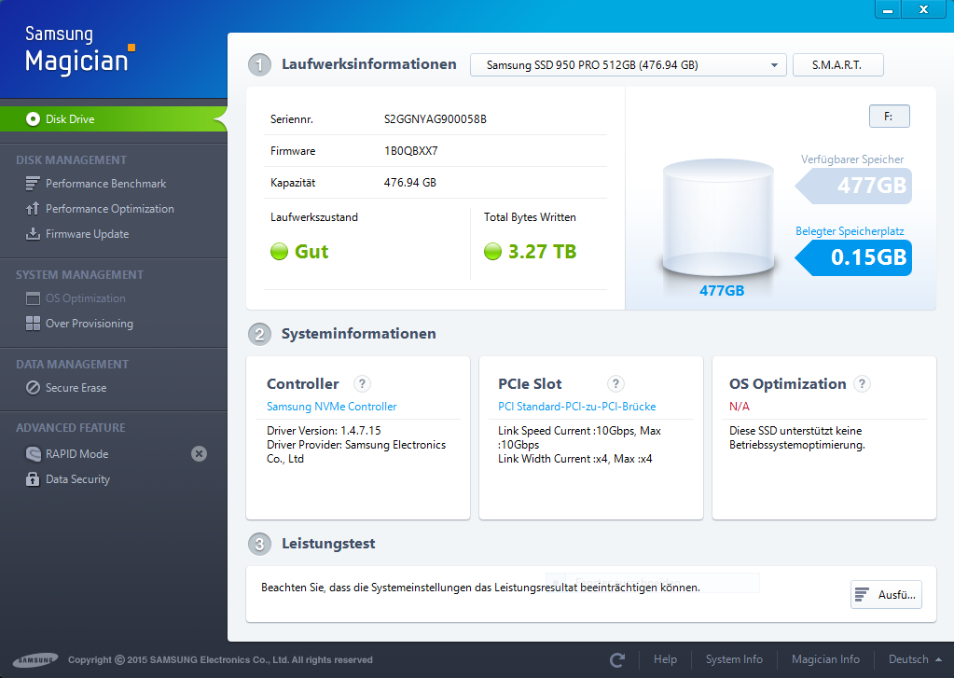954x678 pixels.
Task: Click the Over Provisioning grid icon
Action: [33, 324]
